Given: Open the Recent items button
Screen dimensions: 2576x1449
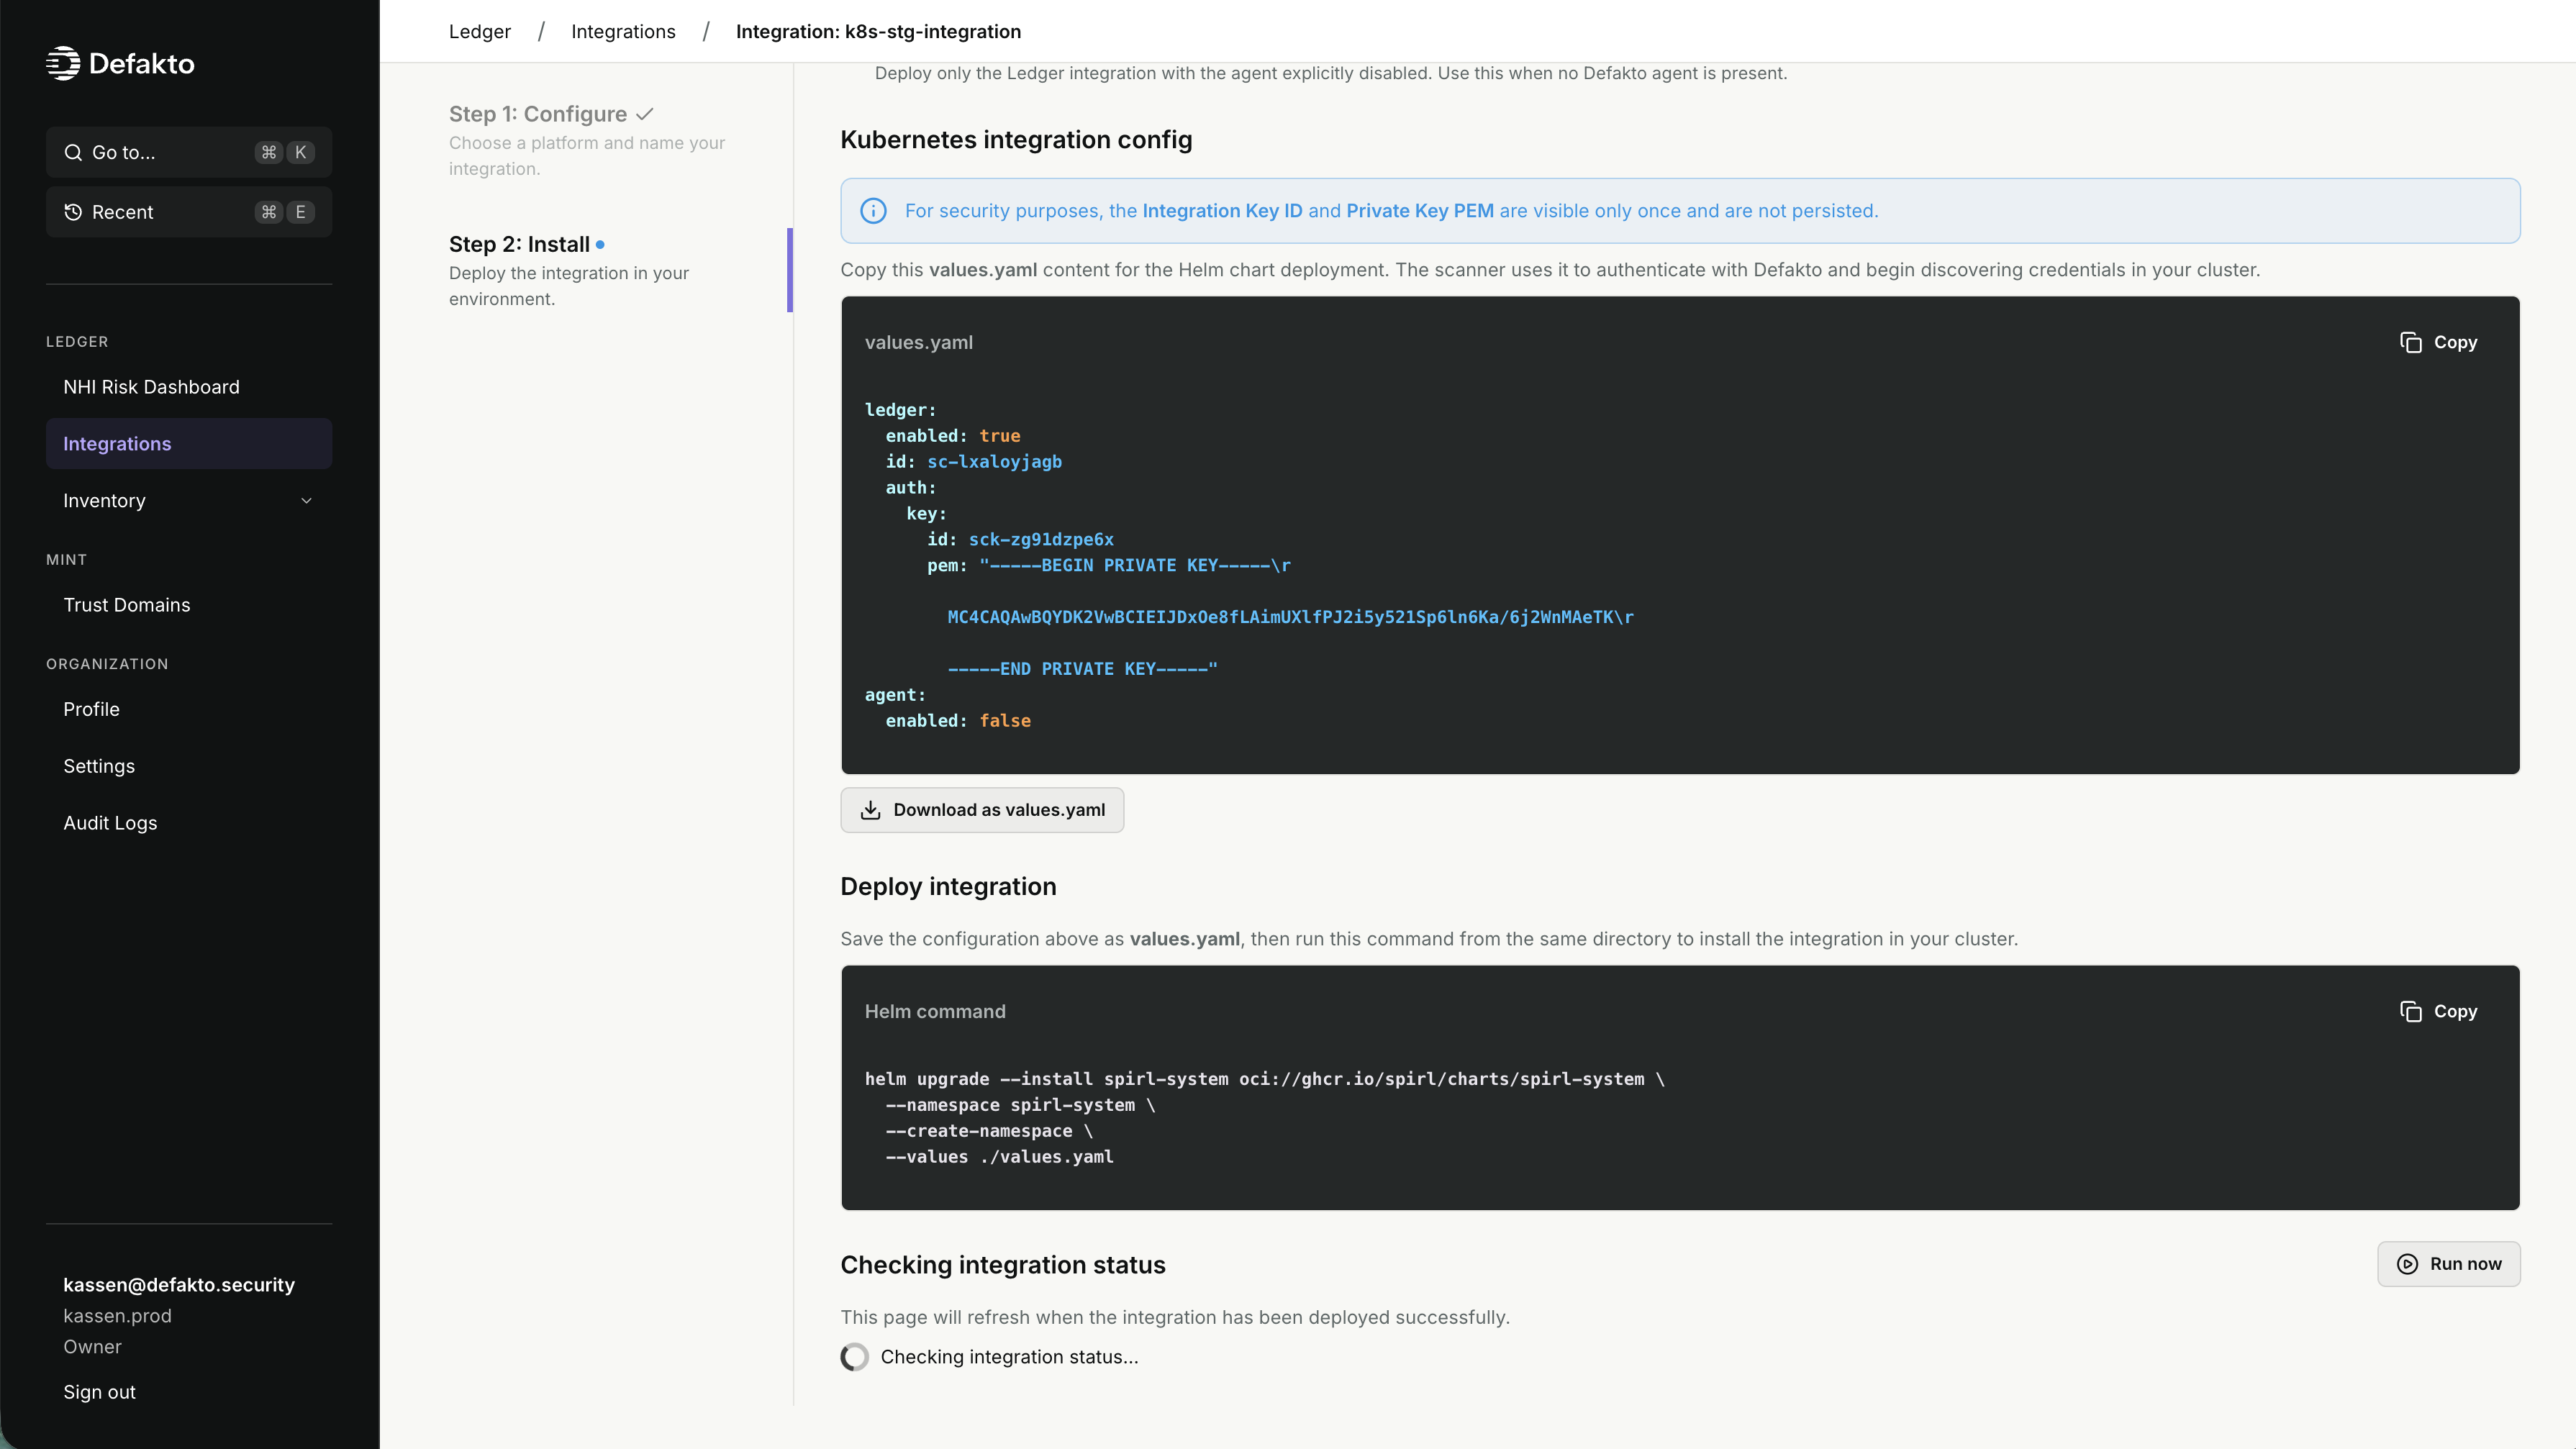Looking at the screenshot, I should (x=189, y=212).
